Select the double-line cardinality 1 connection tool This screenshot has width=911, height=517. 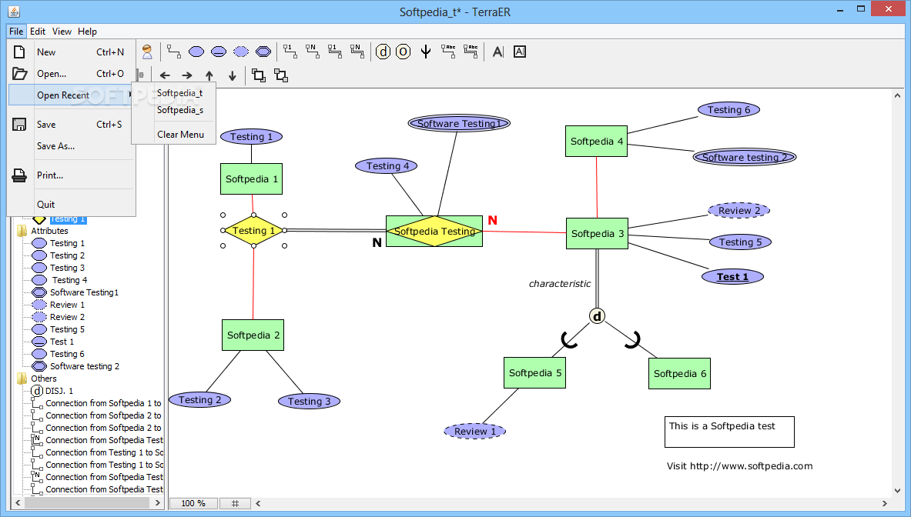coord(335,52)
